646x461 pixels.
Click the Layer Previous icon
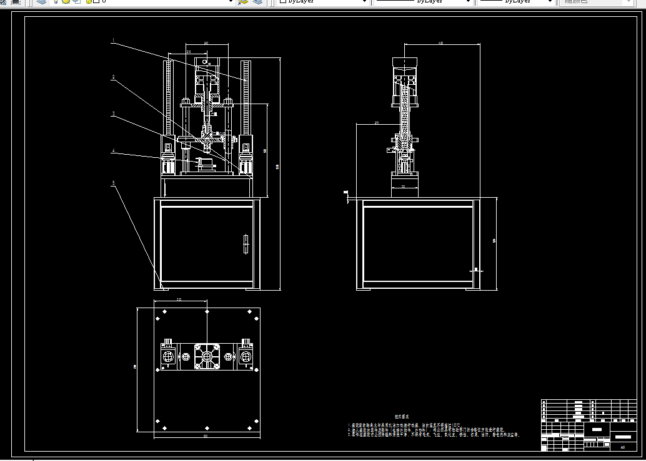click(258, 2)
